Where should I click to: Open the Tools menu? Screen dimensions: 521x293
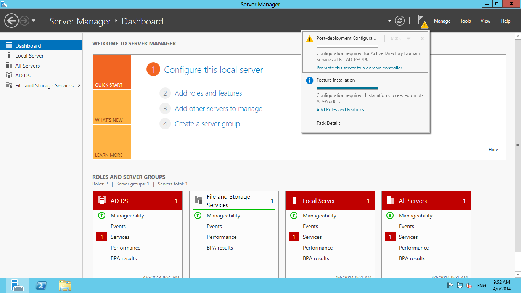tap(465, 21)
